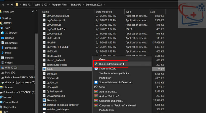Screen dimensions: 206x113
Task: Click the Name column header
Action: click(x=46, y=12)
